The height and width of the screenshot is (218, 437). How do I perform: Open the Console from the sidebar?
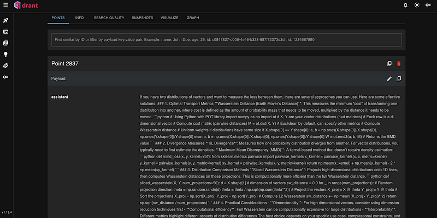[6, 31]
